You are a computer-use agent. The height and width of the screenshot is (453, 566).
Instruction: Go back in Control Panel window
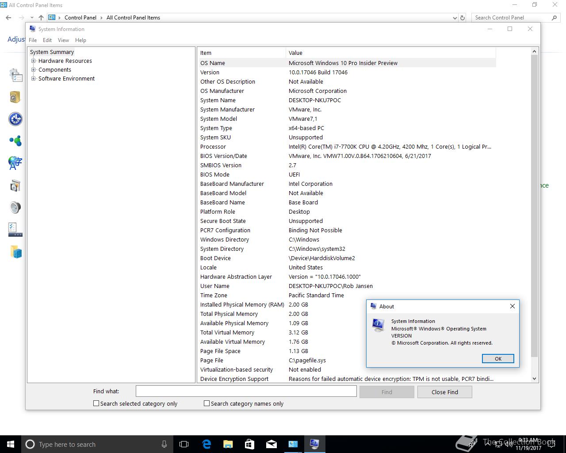point(8,18)
